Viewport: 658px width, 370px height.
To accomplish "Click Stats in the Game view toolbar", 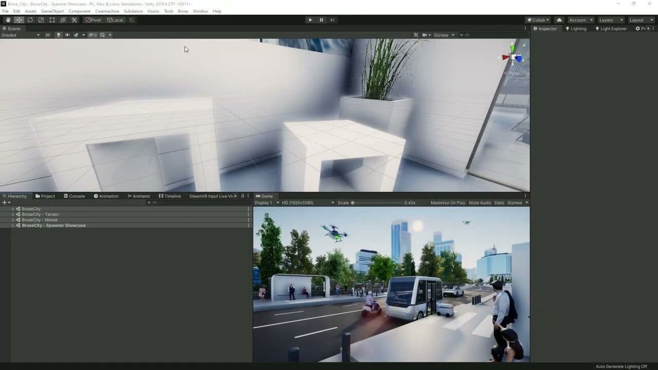I will pos(498,202).
